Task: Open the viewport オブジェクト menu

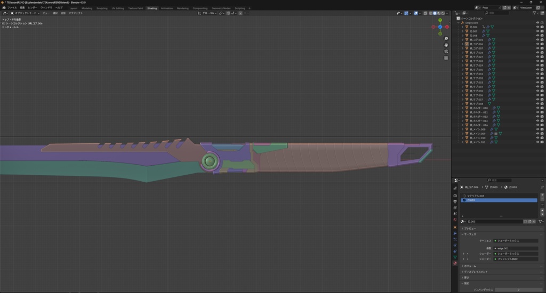Action: point(76,13)
